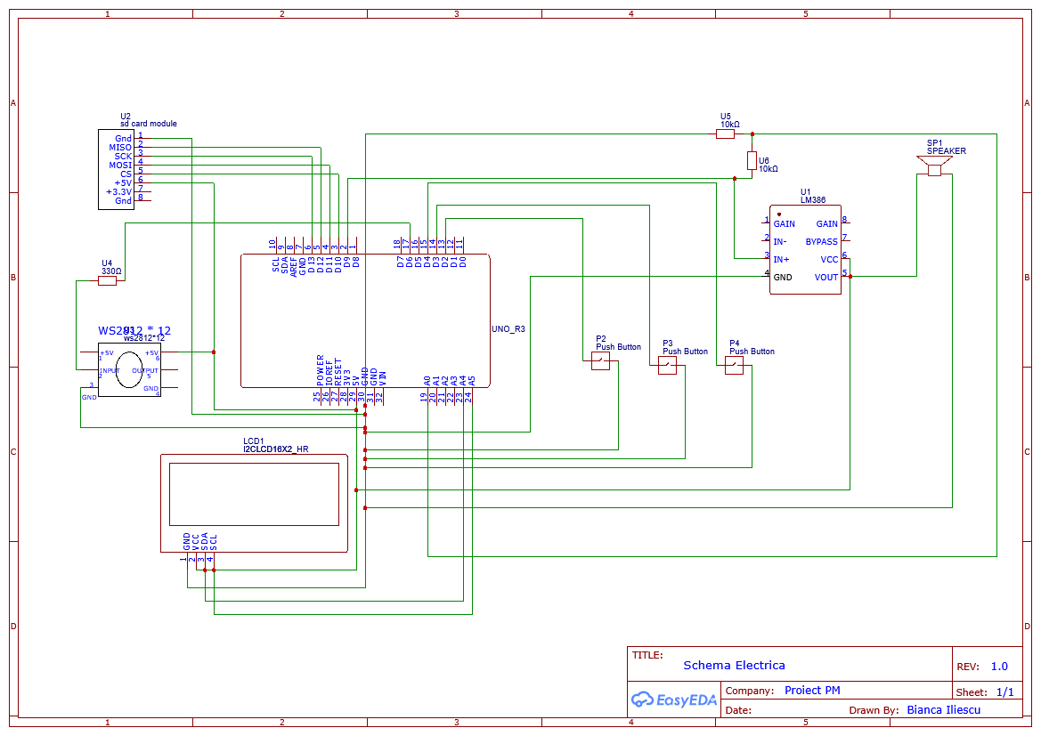Click the company name Proiect PM
The image size is (1041, 736).
point(814,690)
